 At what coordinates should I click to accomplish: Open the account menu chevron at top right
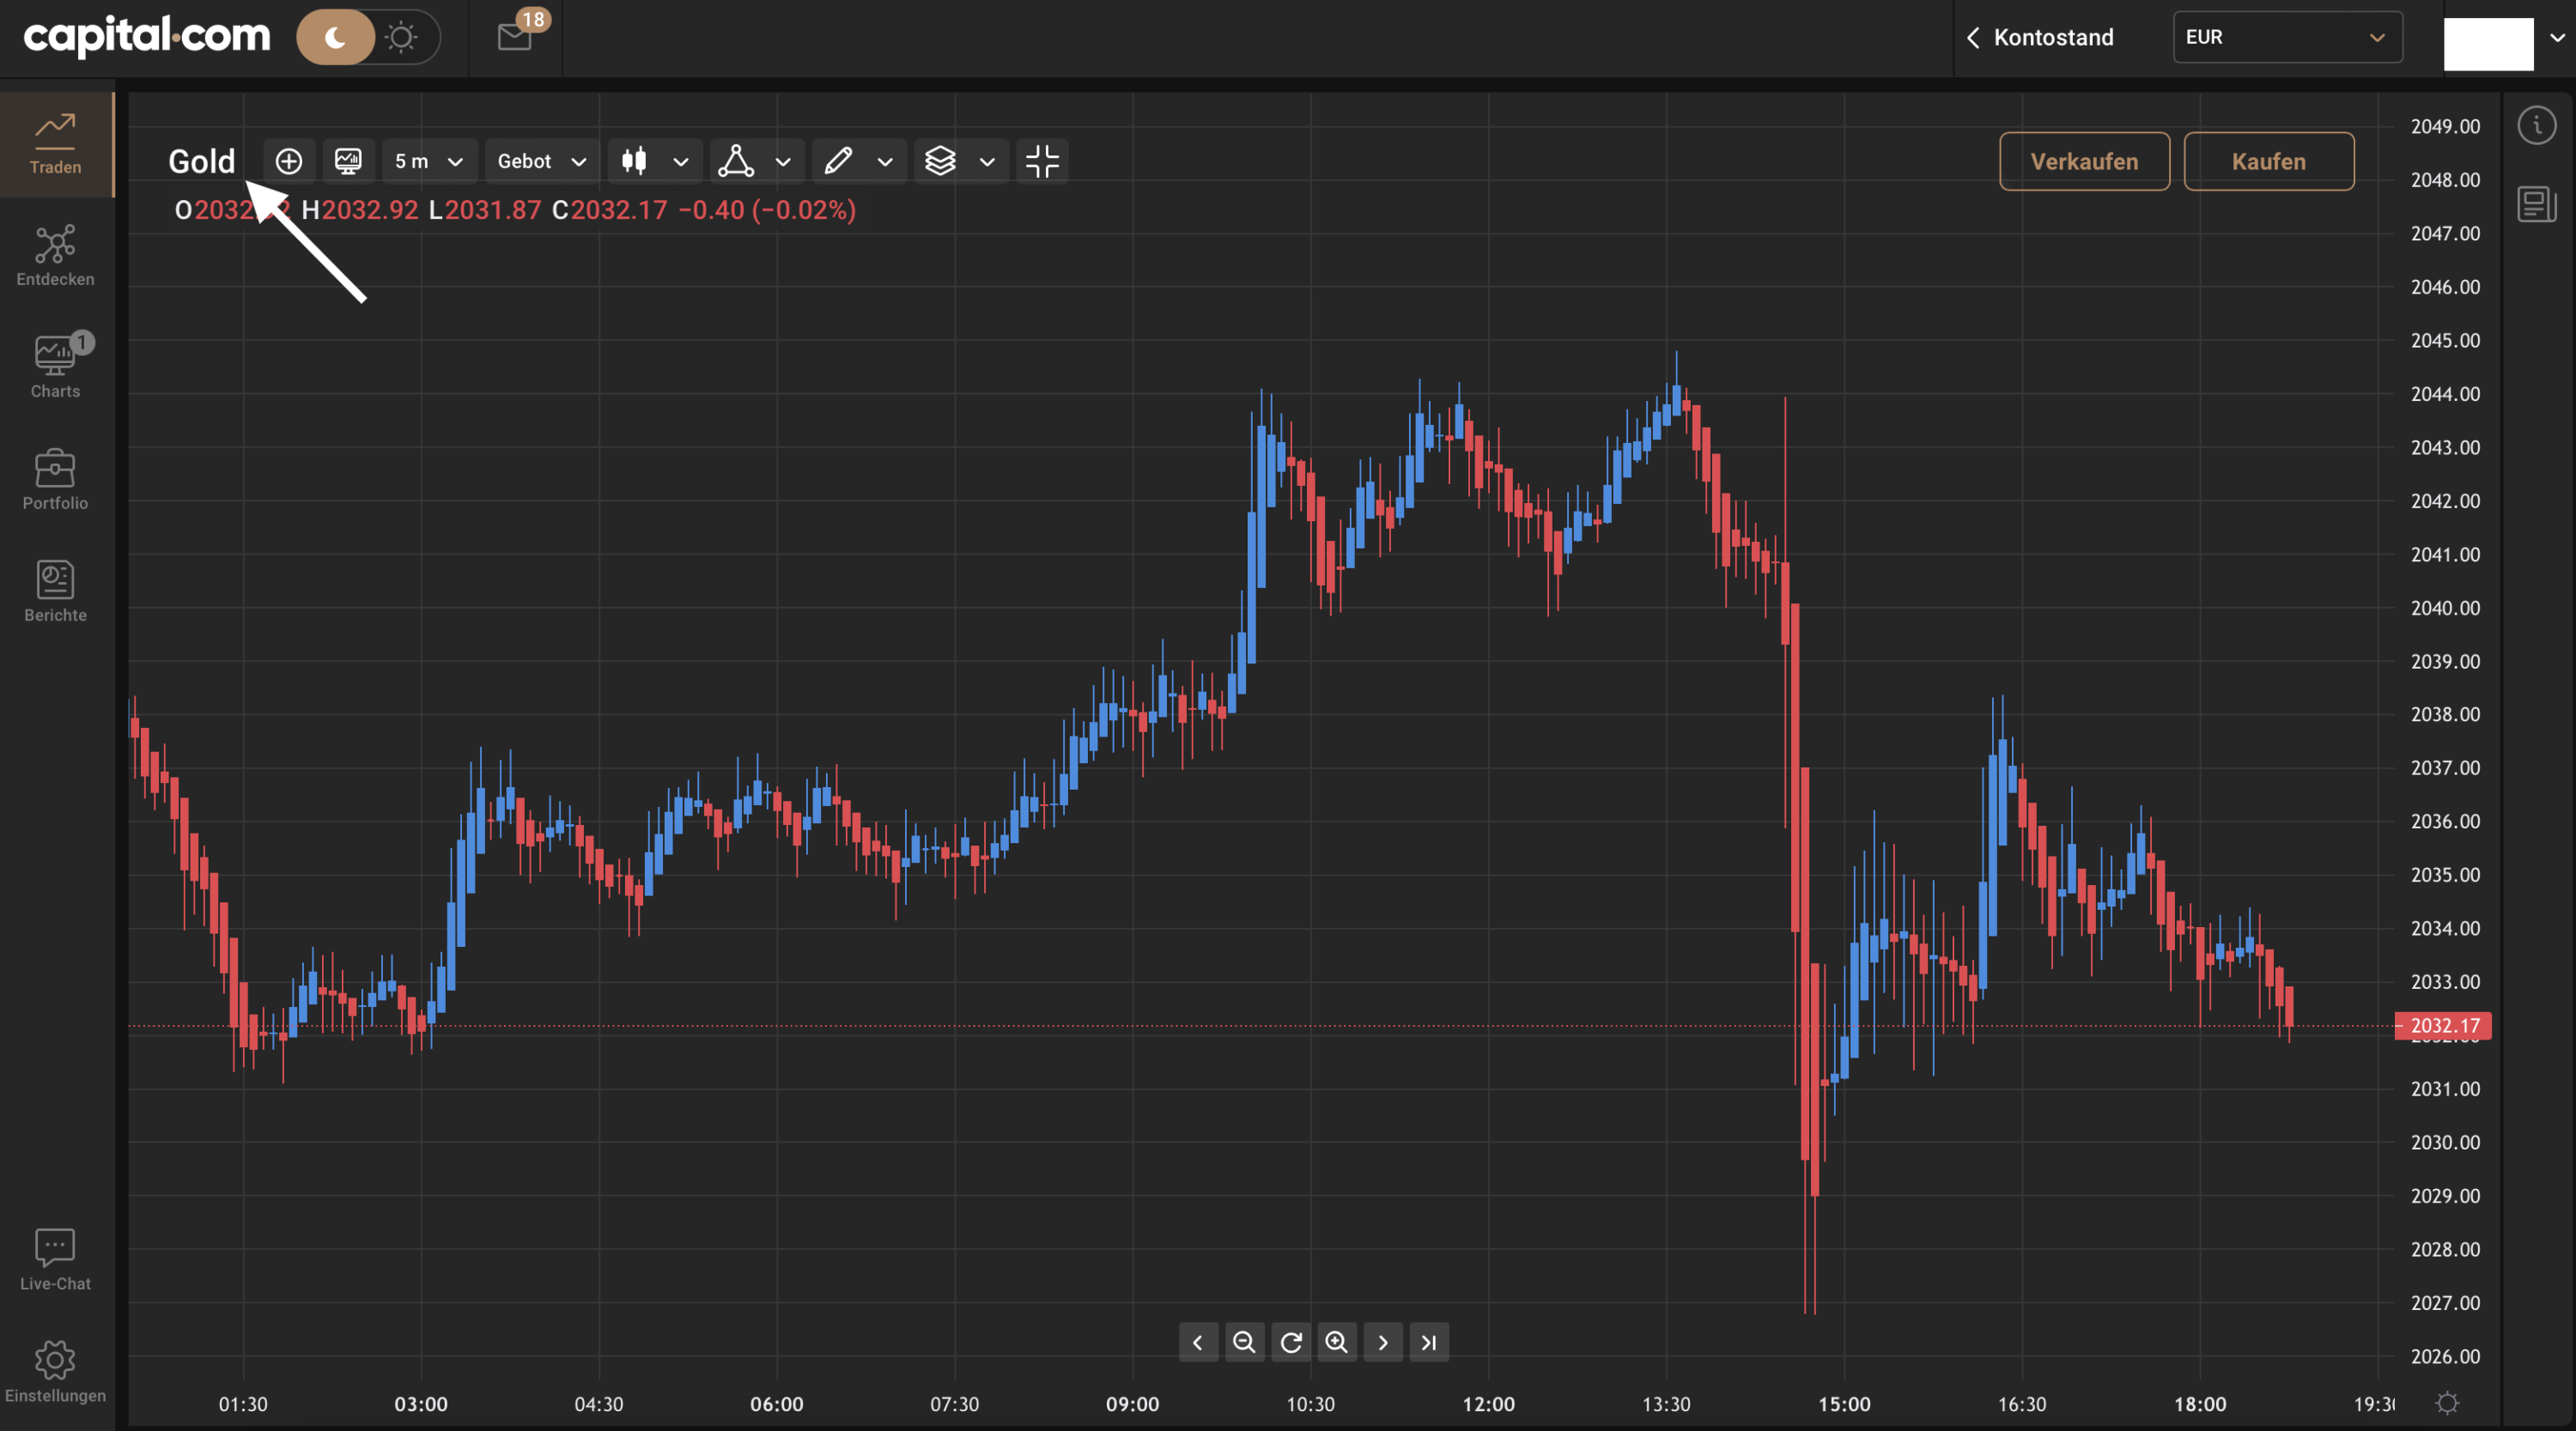click(2557, 38)
